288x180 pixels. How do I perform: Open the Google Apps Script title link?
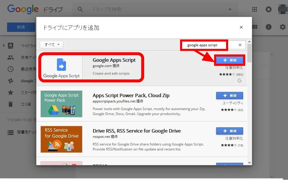(114, 60)
